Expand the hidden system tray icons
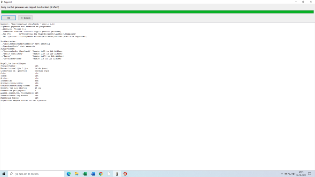The height and width of the screenshot is (177, 315). 282,174
